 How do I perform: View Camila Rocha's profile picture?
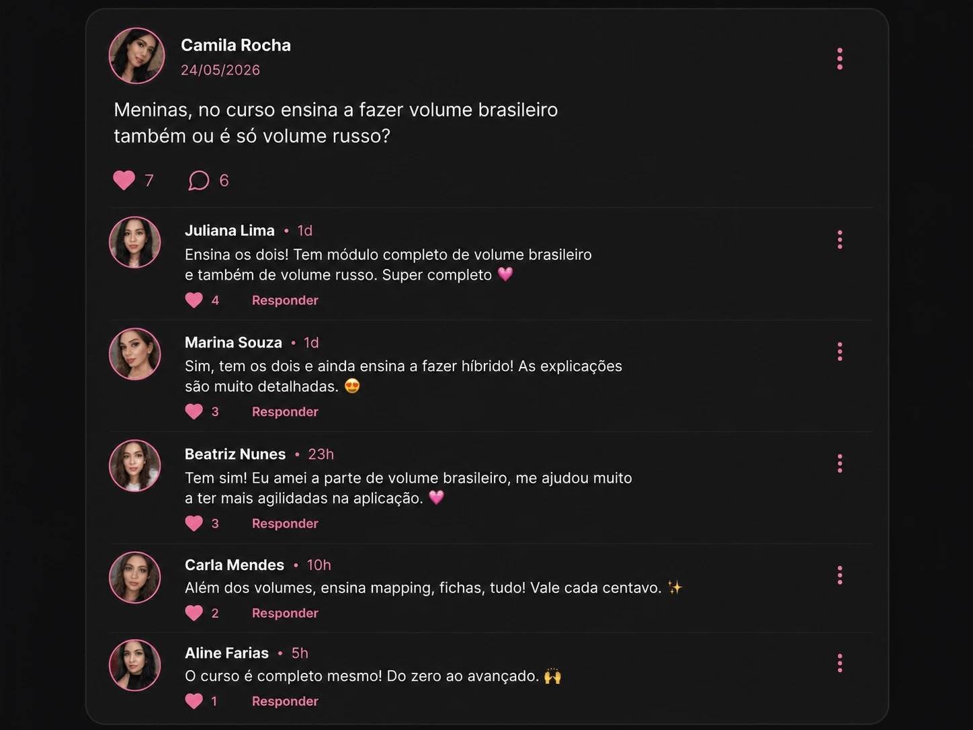137,56
